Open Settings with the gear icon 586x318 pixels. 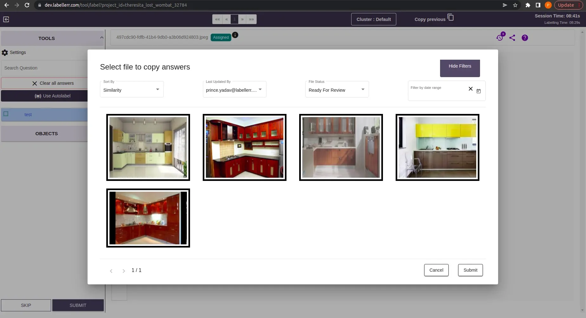5,53
